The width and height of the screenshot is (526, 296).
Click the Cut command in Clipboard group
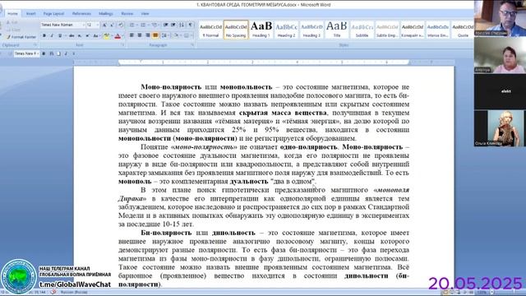[x=12, y=22]
